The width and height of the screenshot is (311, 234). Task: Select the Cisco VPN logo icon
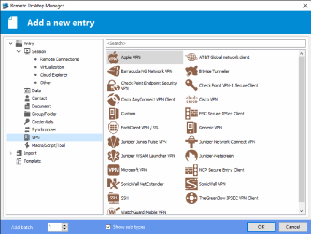(x=191, y=100)
